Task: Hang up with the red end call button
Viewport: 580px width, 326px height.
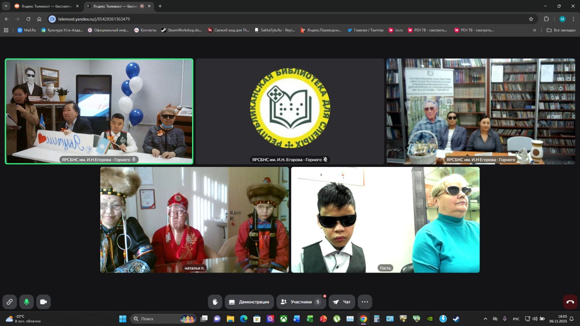Action: point(570,302)
